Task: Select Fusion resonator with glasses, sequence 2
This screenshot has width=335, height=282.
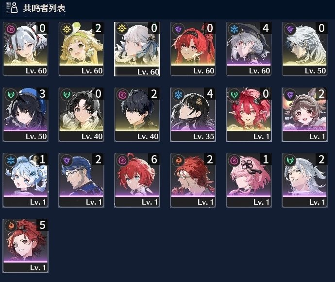Action: coord(193,180)
